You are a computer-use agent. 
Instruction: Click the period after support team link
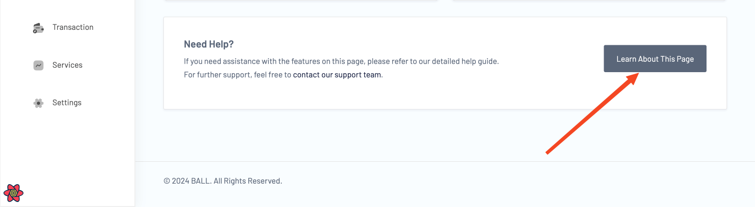[382, 76]
